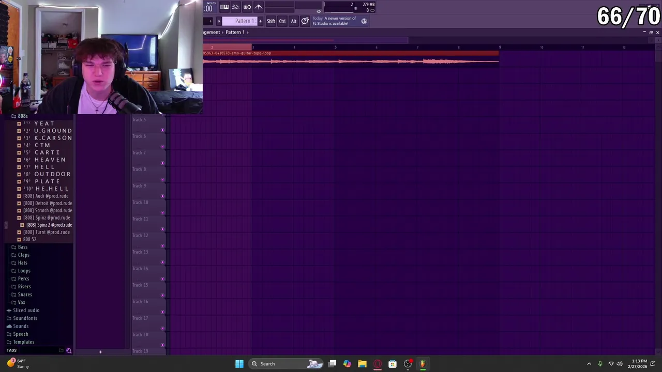The width and height of the screenshot is (662, 372).
Task: Toggle the loop recording icon
Action: click(247, 7)
